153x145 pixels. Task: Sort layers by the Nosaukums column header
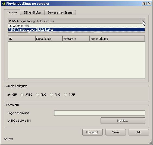click(x=49, y=39)
